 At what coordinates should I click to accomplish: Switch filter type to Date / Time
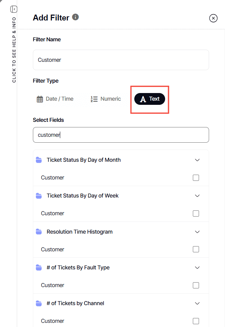tap(55, 99)
